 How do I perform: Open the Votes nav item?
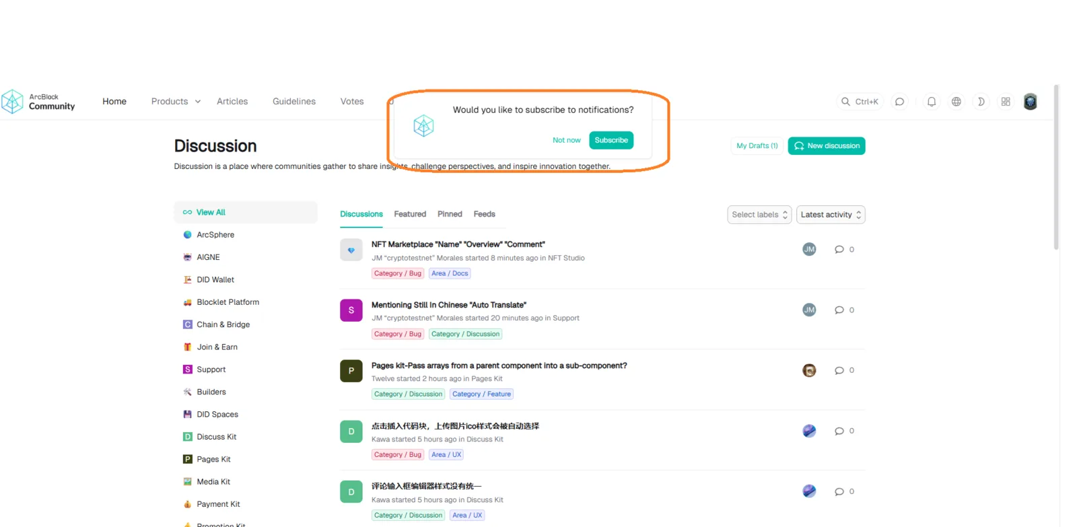352,102
